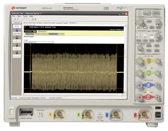This screenshot has width=168, height=131.
Task: Push the Default Setup button
Action: [x=158, y=28]
